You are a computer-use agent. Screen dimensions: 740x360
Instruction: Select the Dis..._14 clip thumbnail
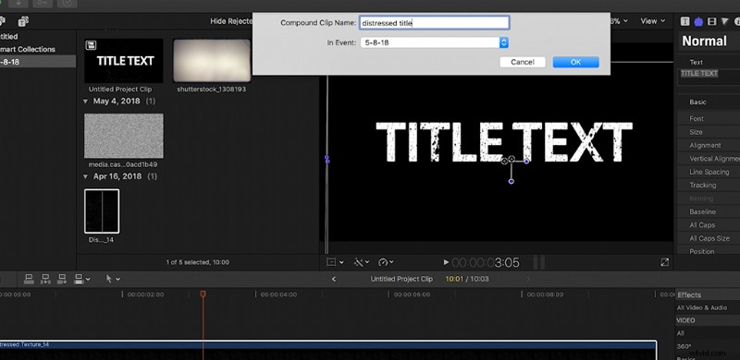point(102,211)
